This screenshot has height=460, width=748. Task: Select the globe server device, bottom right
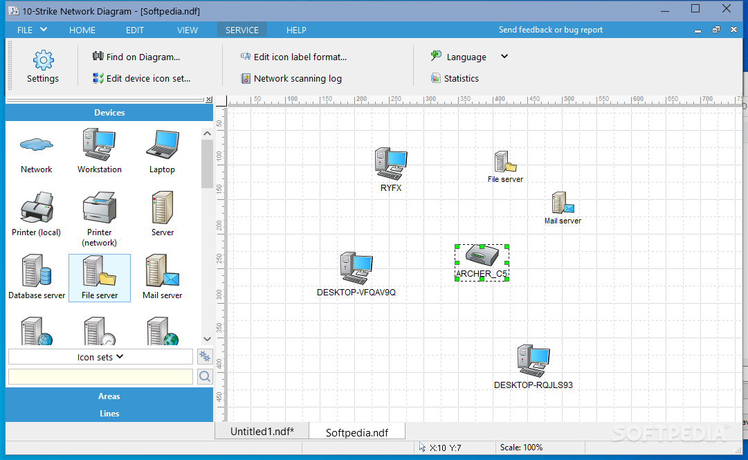(162, 331)
